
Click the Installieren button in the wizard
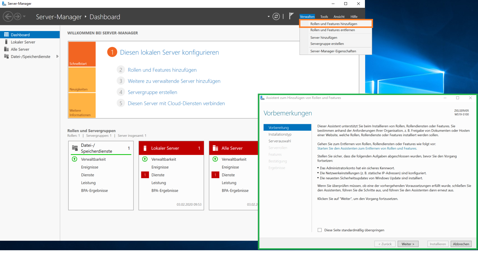438,244
